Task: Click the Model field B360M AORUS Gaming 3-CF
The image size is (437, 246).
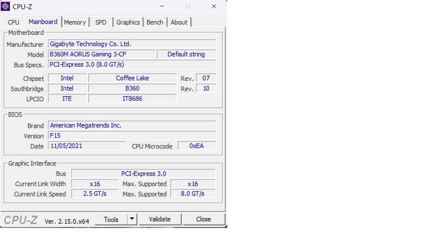Action: pyautogui.click(x=101, y=54)
